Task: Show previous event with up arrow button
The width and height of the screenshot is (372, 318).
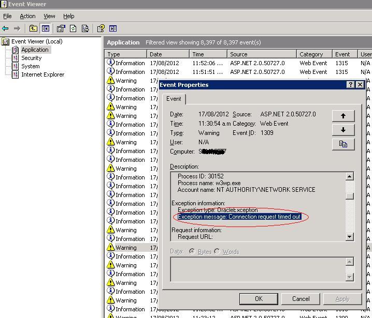Action: click(x=343, y=116)
